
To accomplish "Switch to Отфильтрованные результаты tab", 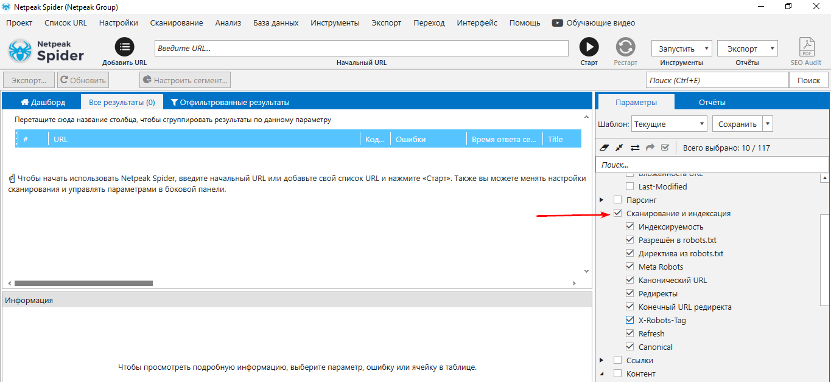I will (x=230, y=102).
